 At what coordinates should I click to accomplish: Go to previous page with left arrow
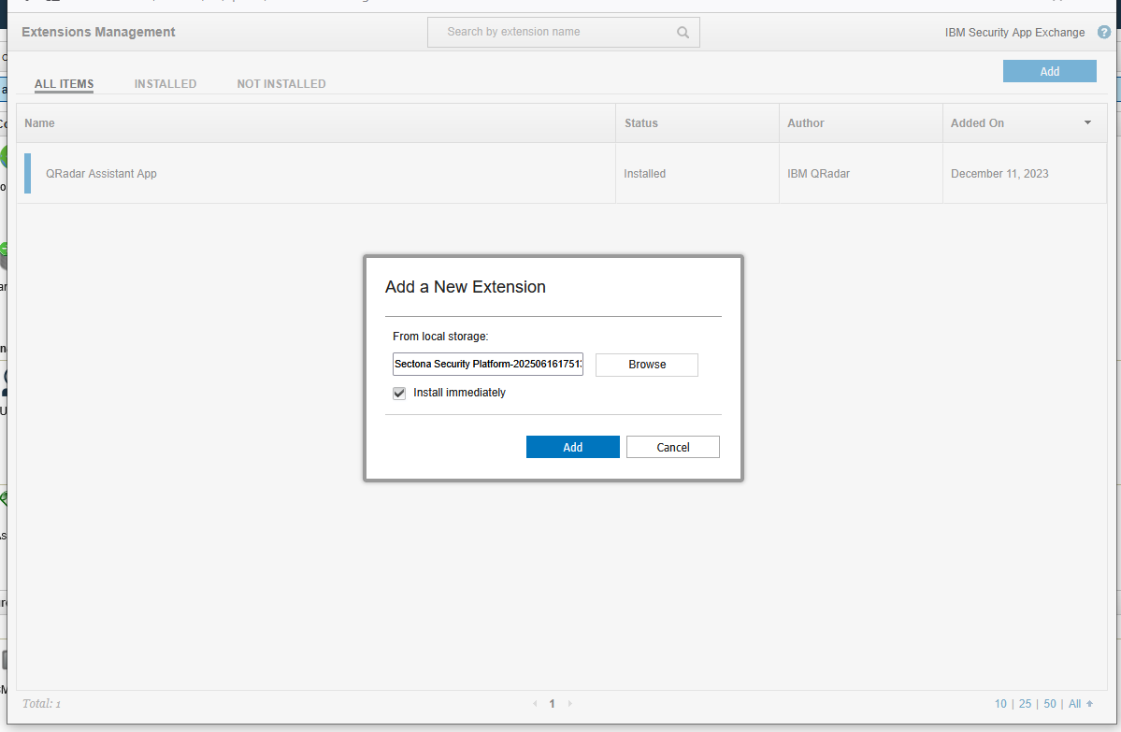point(535,704)
